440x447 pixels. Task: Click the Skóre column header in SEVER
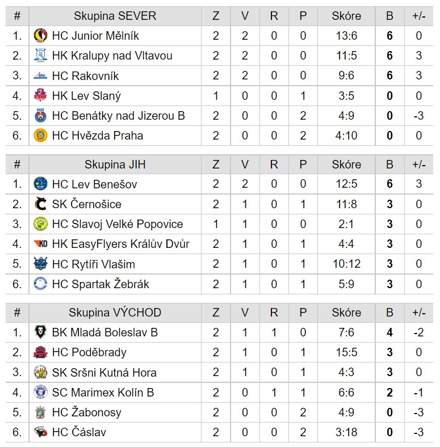click(x=346, y=16)
